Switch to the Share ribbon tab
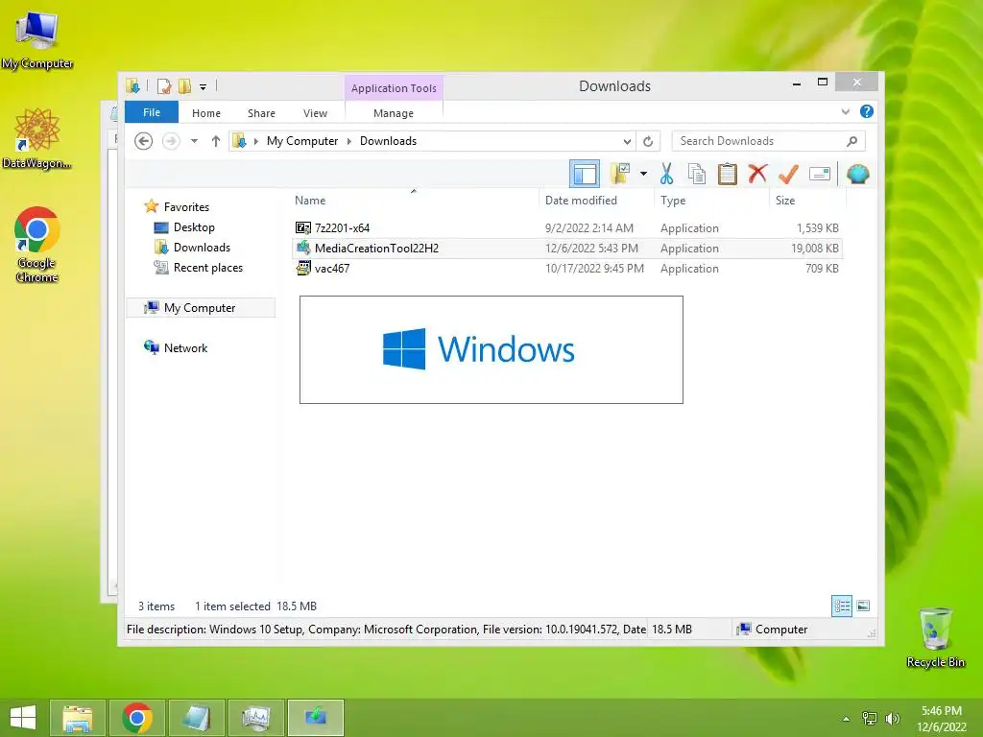 (x=261, y=113)
